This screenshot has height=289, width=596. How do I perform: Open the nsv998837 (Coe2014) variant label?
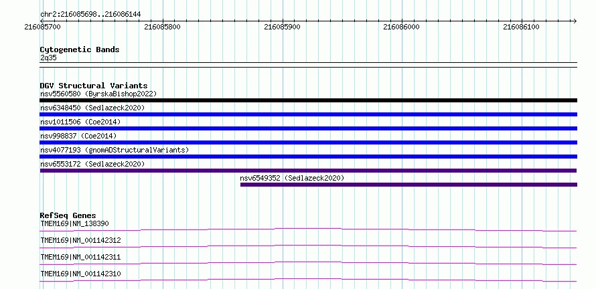[x=78, y=136]
